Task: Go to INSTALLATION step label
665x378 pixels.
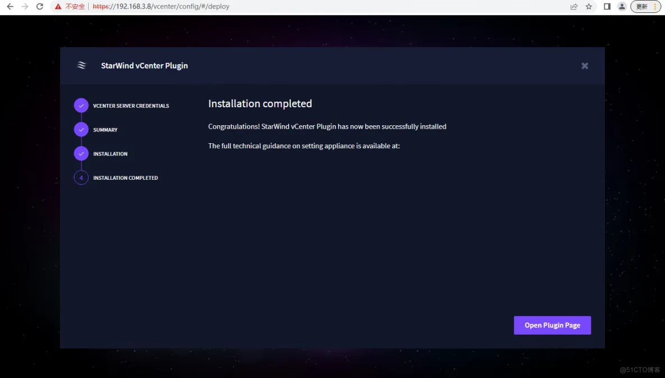Action: (x=110, y=153)
